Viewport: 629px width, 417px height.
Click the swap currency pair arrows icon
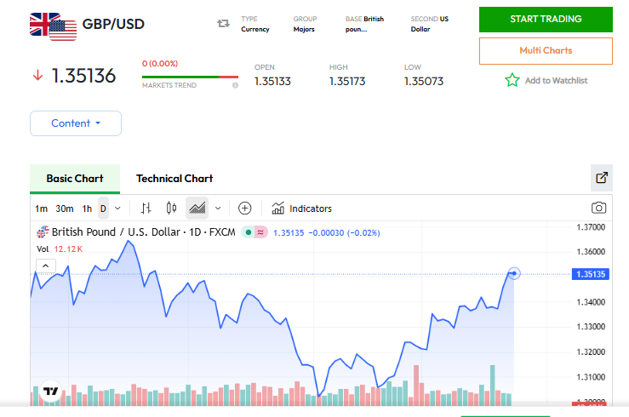click(224, 24)
